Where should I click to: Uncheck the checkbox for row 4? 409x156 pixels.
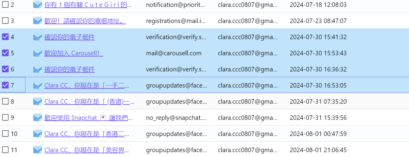5,37
